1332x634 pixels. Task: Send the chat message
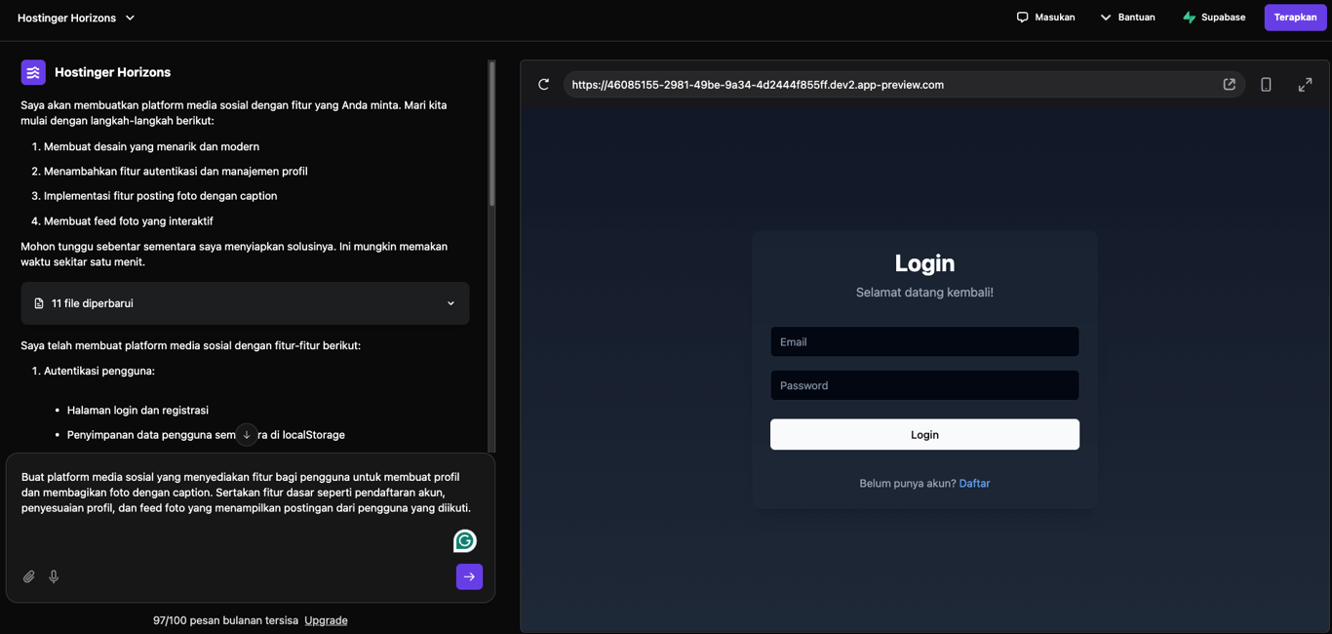click(x=469, y=576)
